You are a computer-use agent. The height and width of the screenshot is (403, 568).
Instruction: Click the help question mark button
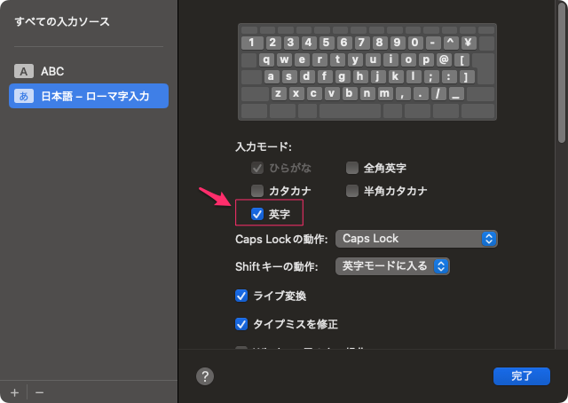(x=205, y=376)
